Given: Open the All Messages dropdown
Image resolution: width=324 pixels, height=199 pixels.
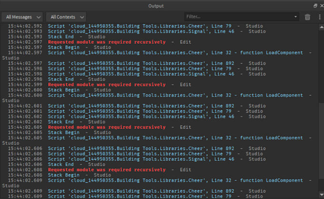Looking at the screenshot, I should 23,17.
